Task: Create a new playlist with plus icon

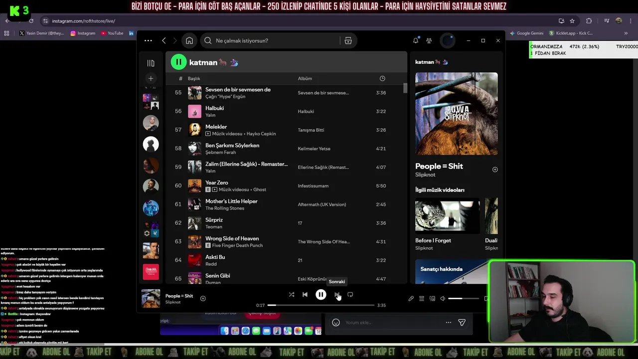Action: click(x=151, y=78)
